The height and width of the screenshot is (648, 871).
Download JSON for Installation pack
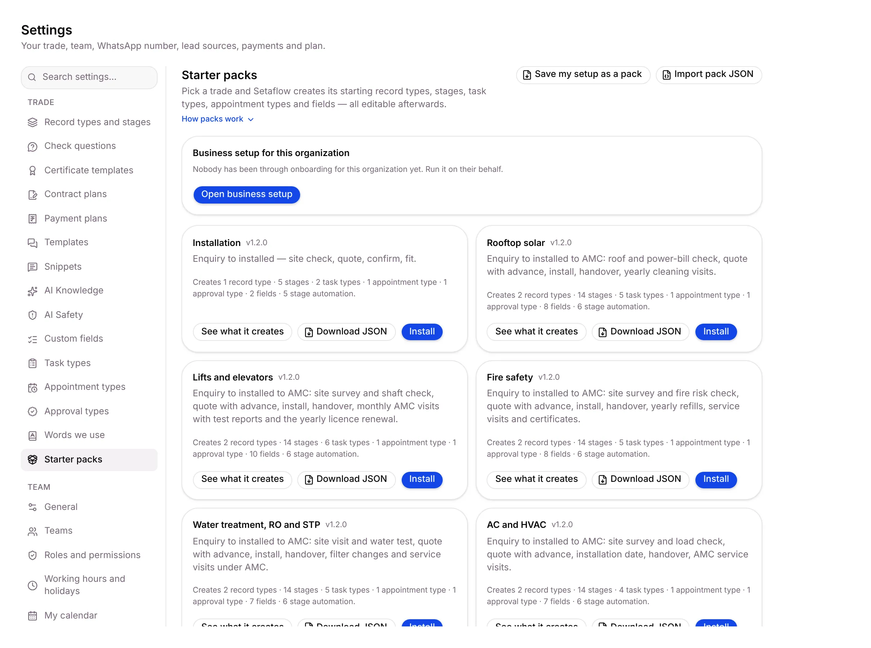(346, 332)
